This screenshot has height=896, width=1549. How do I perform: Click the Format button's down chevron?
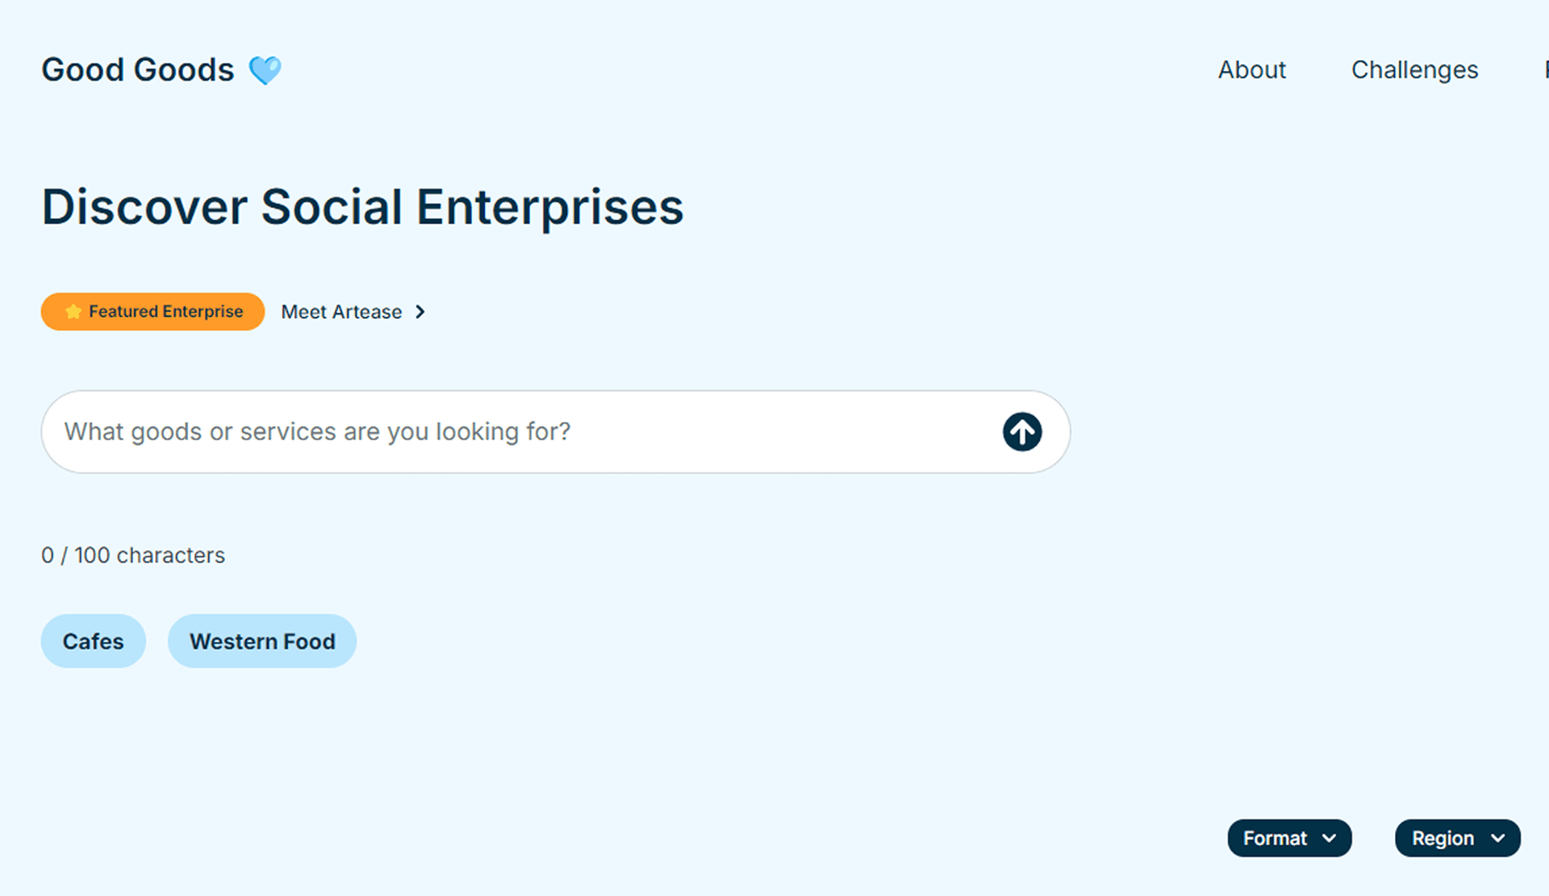[x=1329, y=839]
